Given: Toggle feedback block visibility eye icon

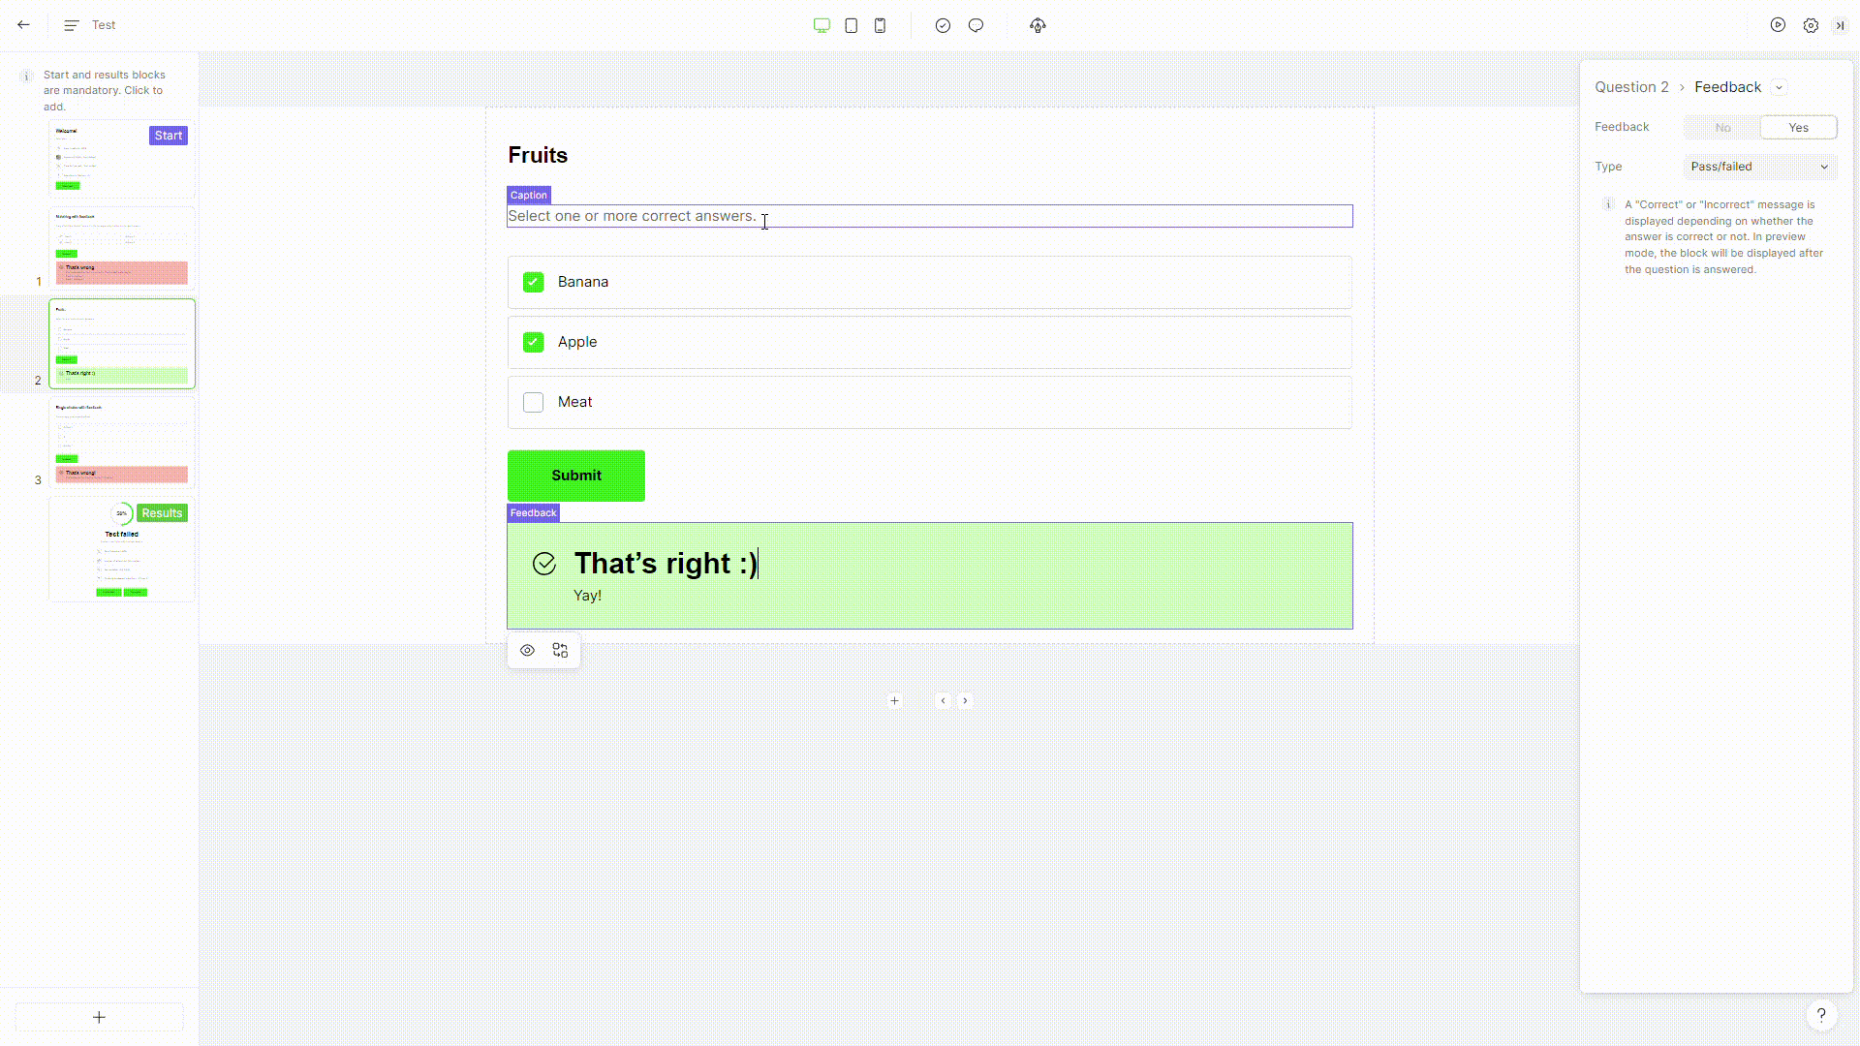Looking at the screenshot, I should click(x=527, y=651).
